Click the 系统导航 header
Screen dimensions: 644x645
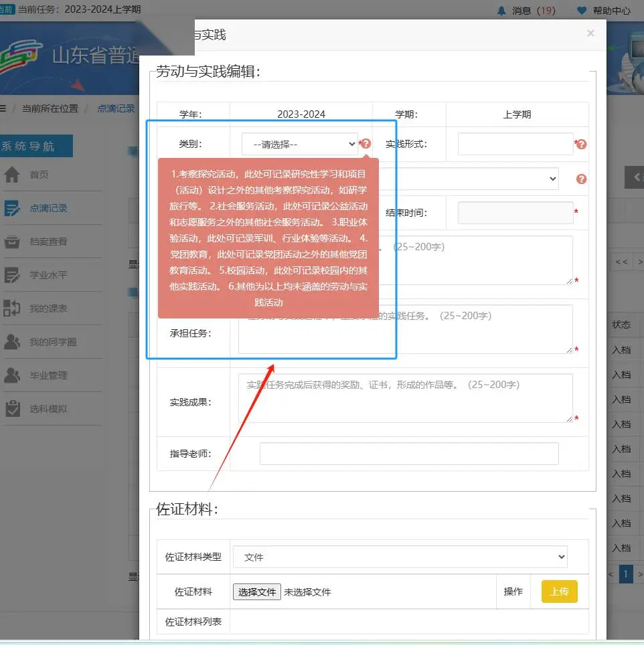coord(36,146)
